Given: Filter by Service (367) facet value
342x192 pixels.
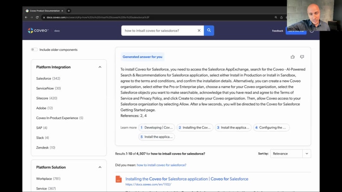Looking at the screenshot, I should point(46,188).
